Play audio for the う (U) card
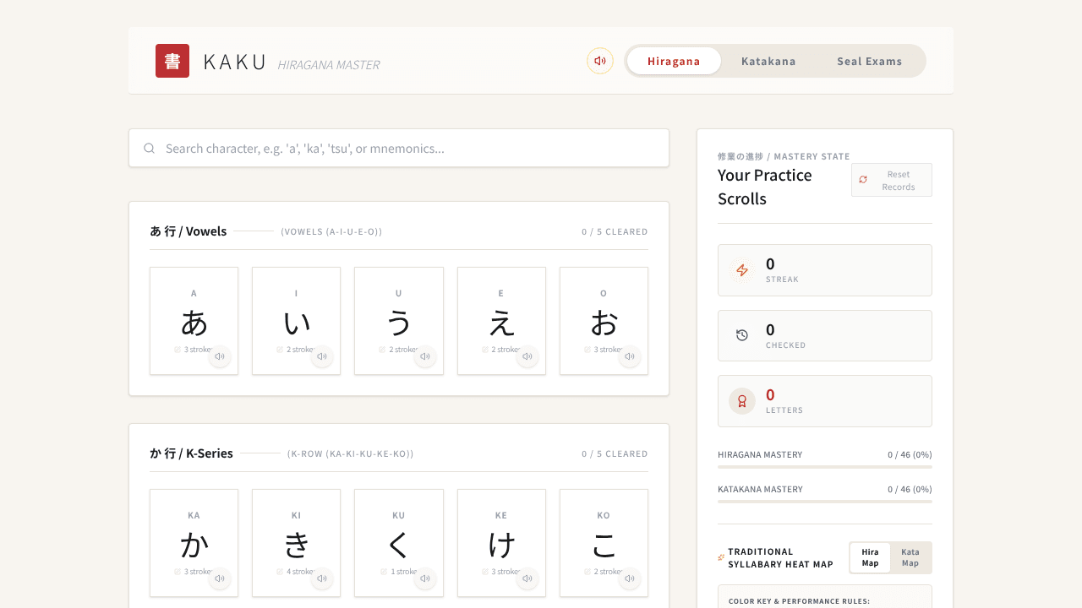 (425, 356)
